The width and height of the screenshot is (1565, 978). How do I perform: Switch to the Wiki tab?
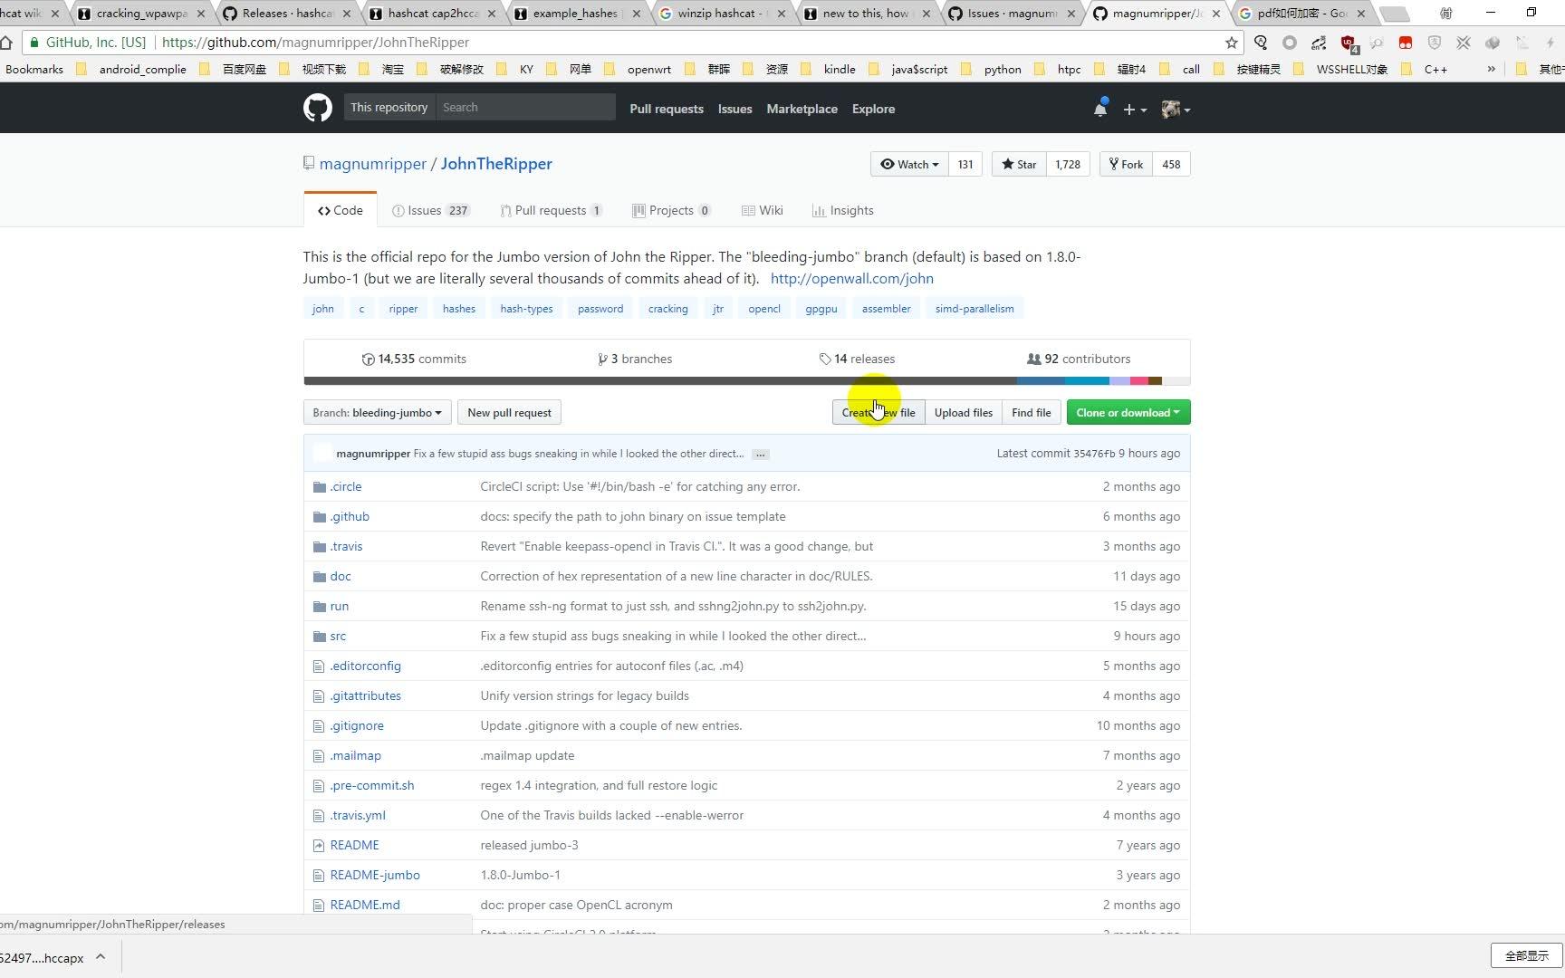(762, 210)
